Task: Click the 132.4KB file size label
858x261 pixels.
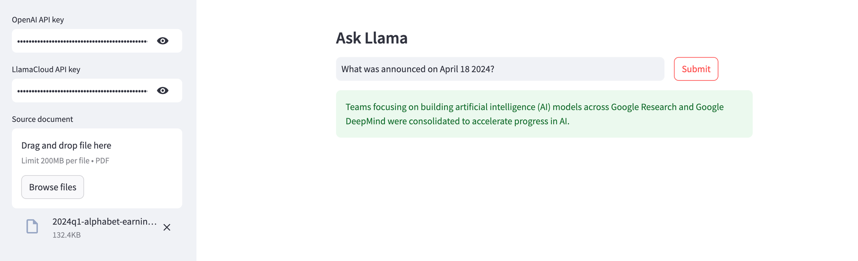Action: tap(66, 235)
